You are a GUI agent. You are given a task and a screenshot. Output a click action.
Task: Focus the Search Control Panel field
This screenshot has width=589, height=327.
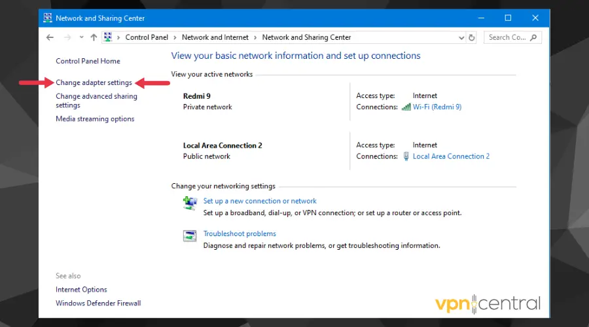512,37
